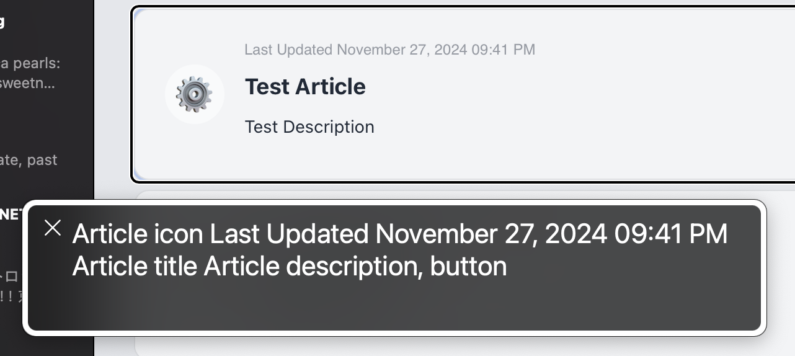
Task: Click the Japanese character "ロ" in the sidebar
Action: 12,277
